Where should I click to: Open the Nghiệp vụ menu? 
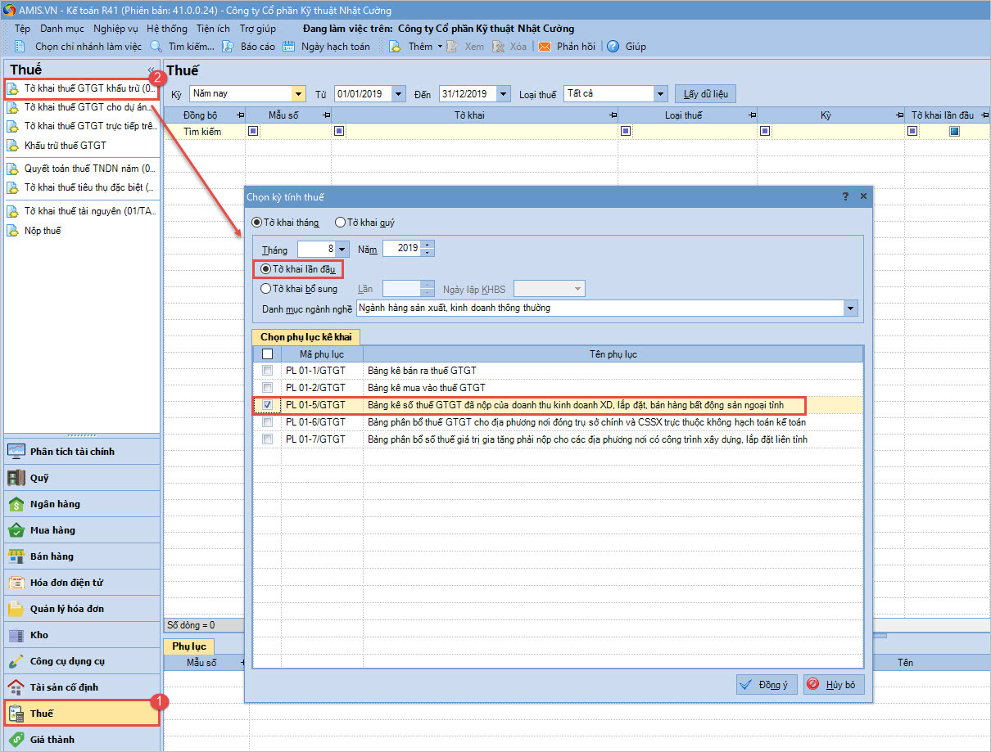pos(115,29)
